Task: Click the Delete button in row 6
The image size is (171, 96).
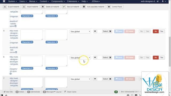Action: (x=130, y=58)
